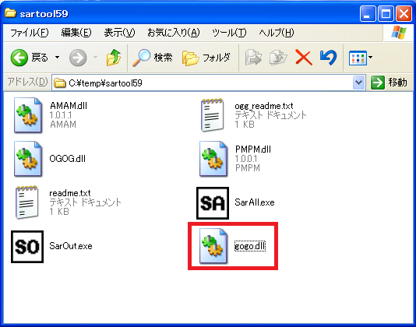Select the AMAM.dll file icon
The image size is (416, 327).
(x=28, y=115)
